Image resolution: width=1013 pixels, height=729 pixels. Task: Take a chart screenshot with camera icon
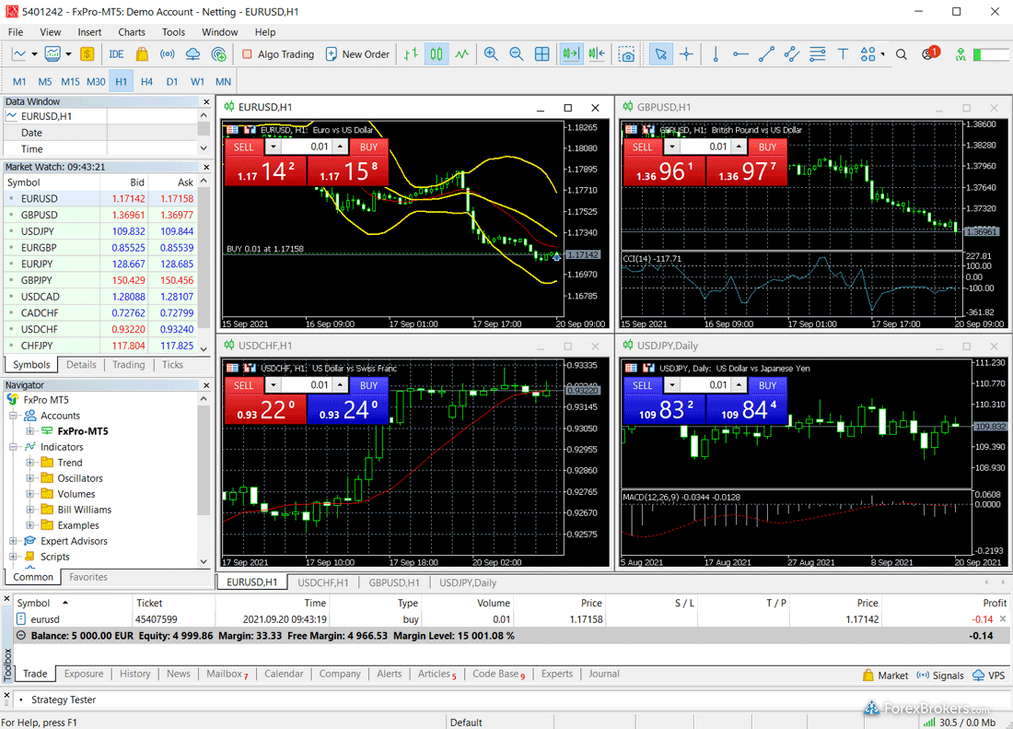click(x=627, y=54)
